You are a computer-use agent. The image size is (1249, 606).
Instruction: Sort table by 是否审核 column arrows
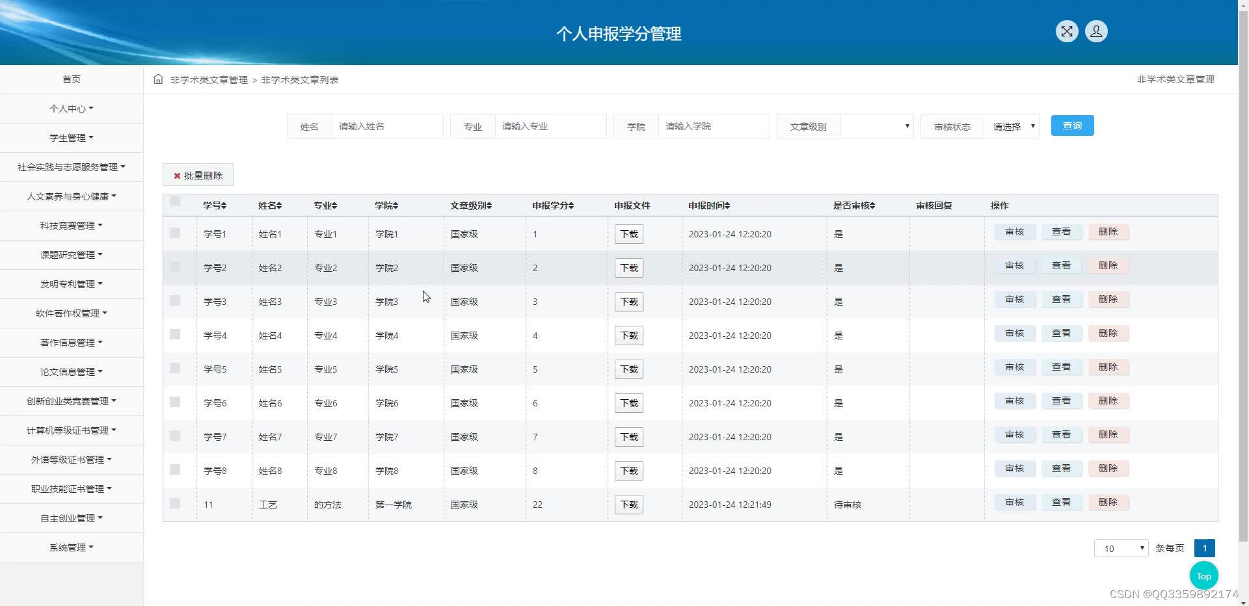[872, 205]
